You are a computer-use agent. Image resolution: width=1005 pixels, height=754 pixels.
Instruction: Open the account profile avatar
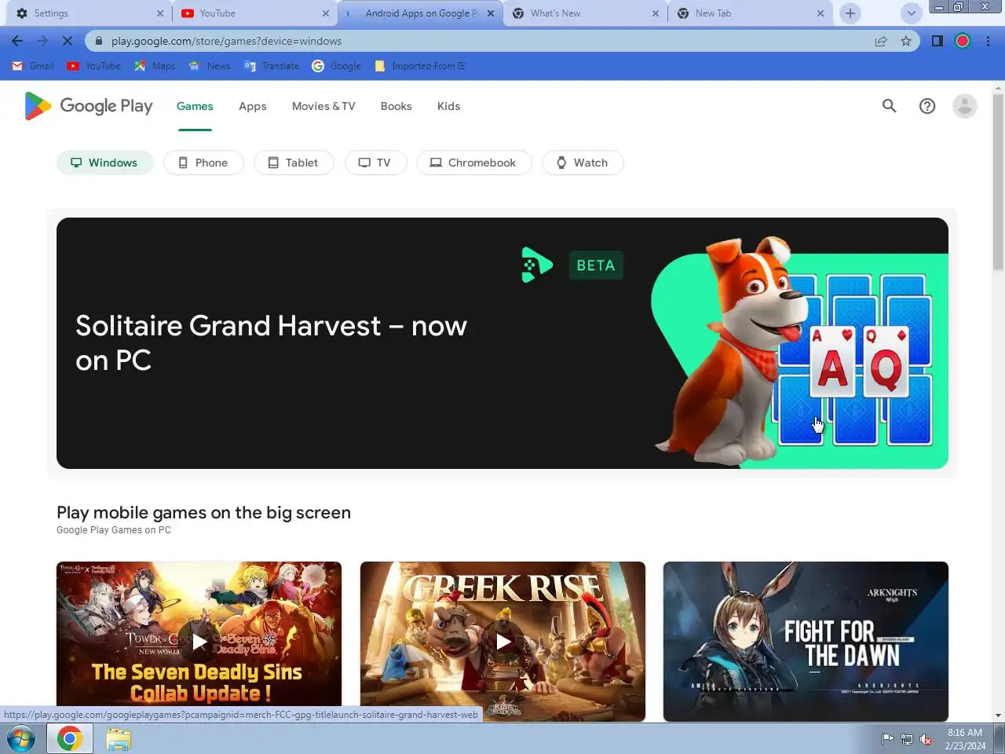(x=965, y=106)
